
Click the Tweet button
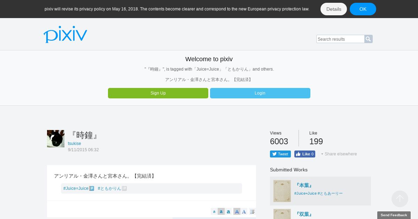point(280,154)
